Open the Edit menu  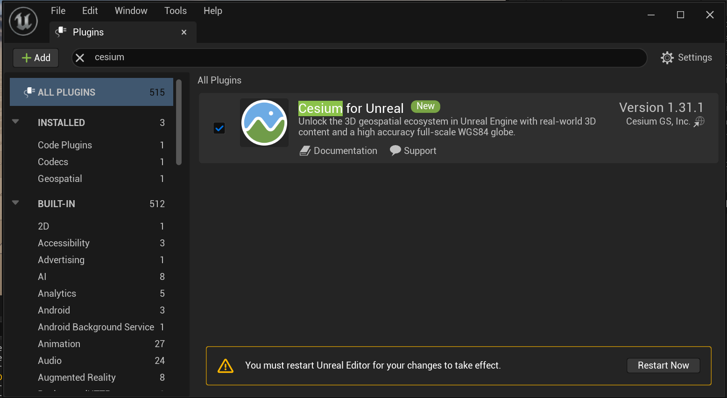tap(90, 11)
